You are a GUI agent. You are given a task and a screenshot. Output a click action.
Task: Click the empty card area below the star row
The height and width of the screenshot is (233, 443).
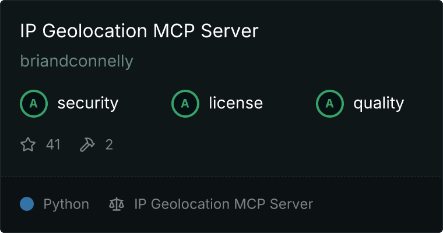pos(221,164)
